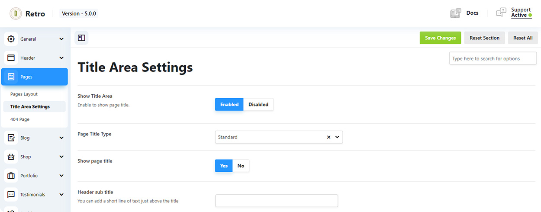Set Show Title Area to Disabled
The width and height of the screenshot is (541, 212).
click(258, 104)
